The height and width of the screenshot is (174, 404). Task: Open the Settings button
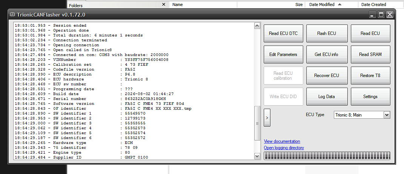370,97
